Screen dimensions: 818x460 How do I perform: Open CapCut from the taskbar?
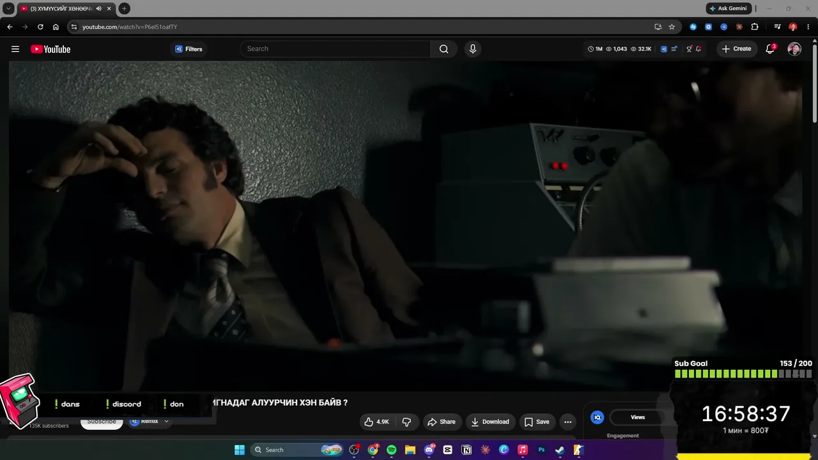point(447,450)
